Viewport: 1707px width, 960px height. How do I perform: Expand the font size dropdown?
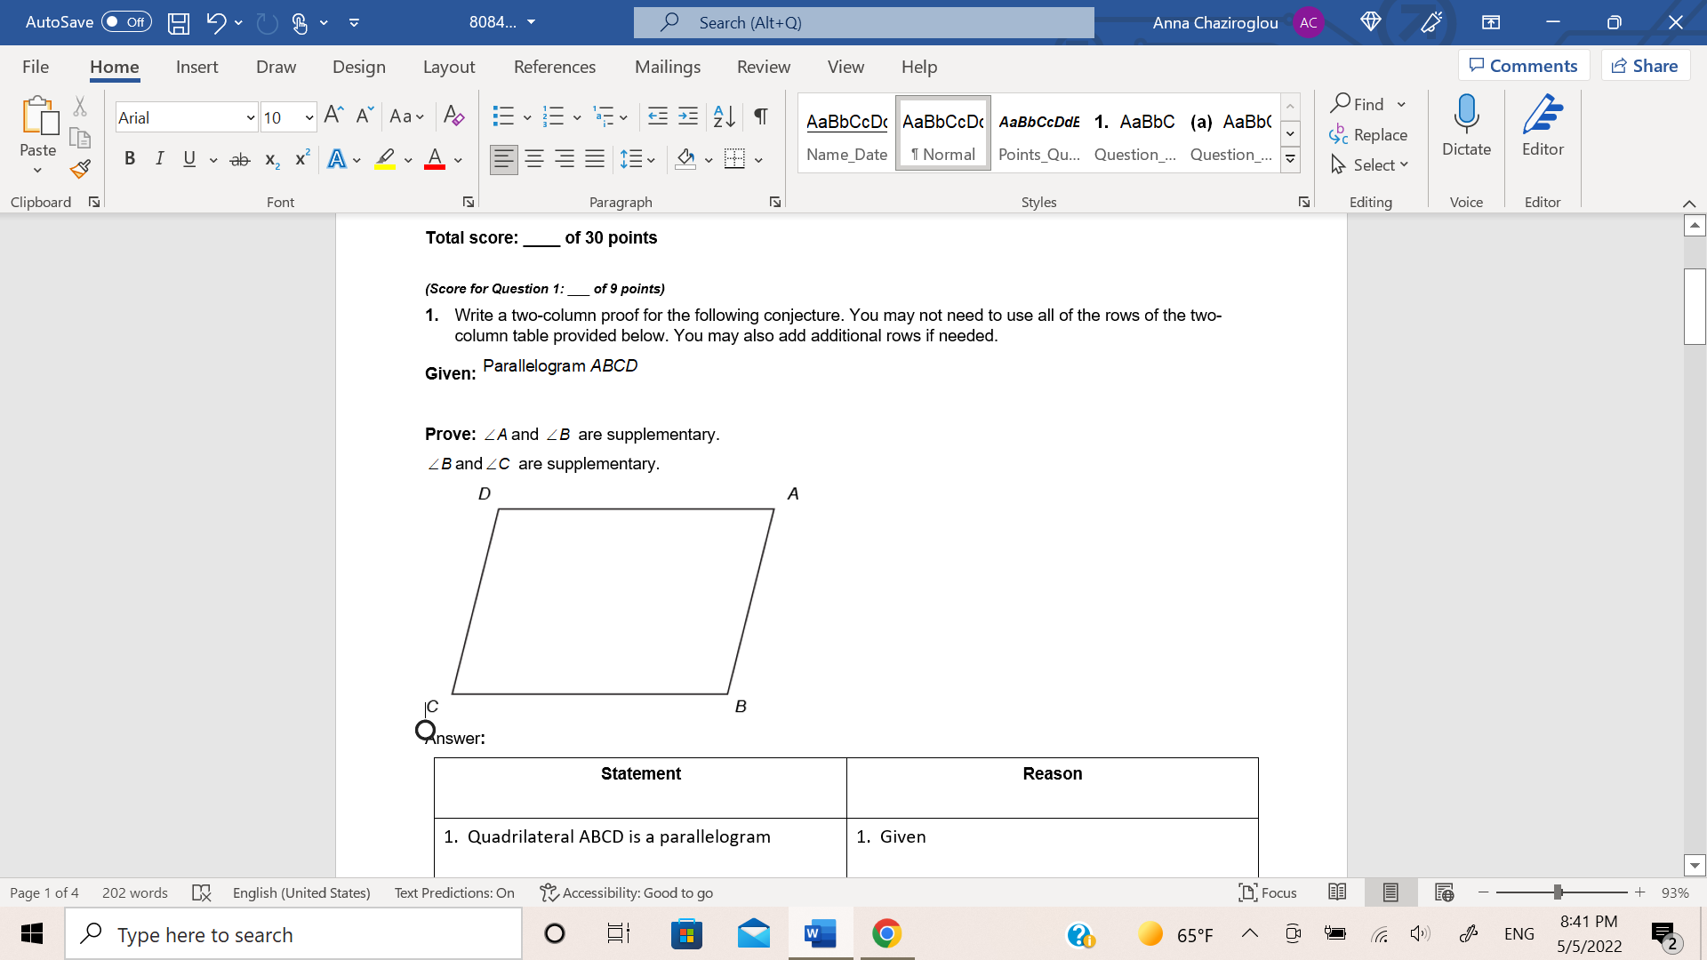(309, 116)
